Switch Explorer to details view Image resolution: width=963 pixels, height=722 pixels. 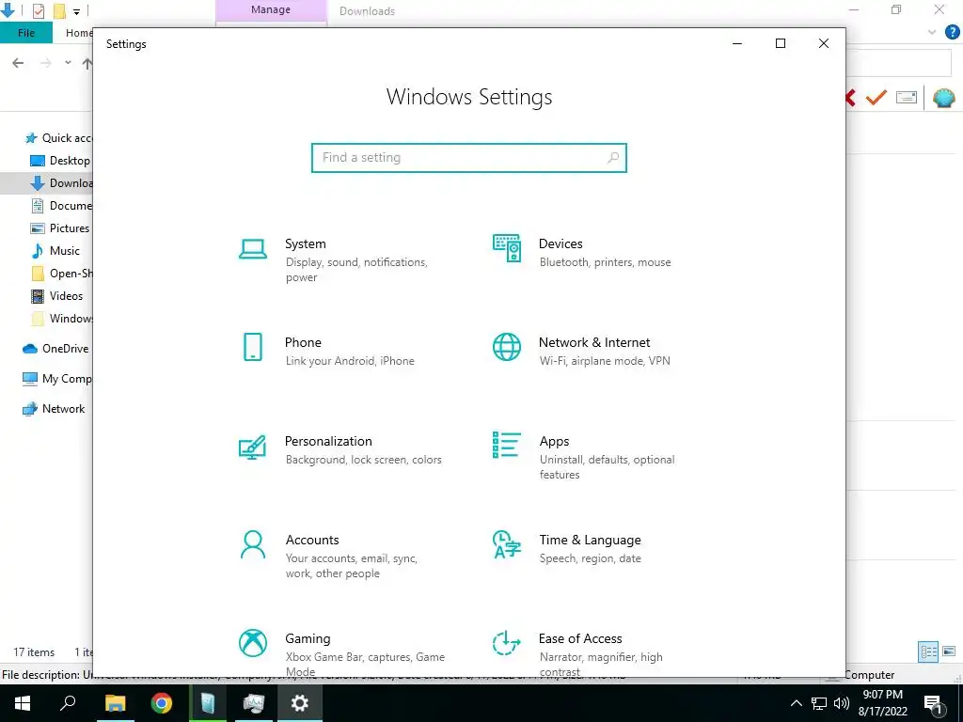click(x=928, y=651)
